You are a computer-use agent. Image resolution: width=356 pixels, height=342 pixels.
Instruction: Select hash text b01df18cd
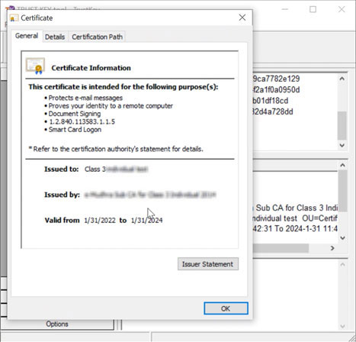tap(271, 101)
